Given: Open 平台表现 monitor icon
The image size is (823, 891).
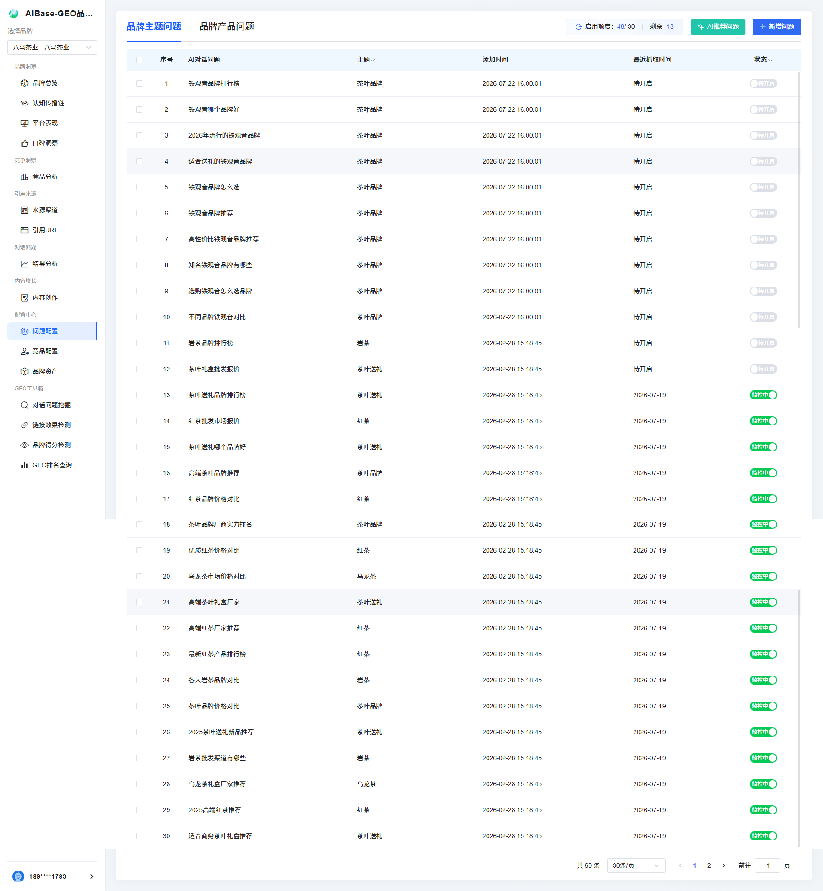Looking at the screenshot, I should point(25,123).
